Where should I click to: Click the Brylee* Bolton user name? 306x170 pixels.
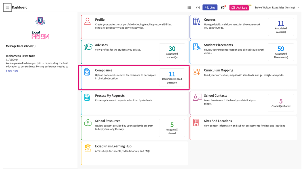[x=262, y=8]
